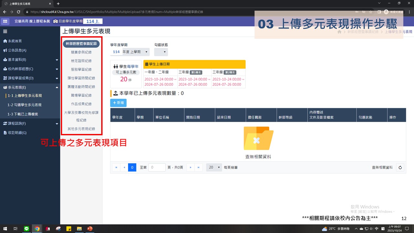
Task: Open LINE from the taskbar
Action: tap(27, 228)
